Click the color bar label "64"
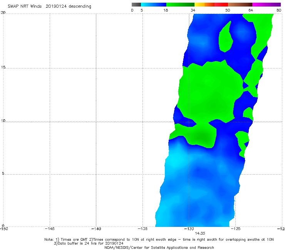Viewport: 285px width, 250px height. click(251, 10)
